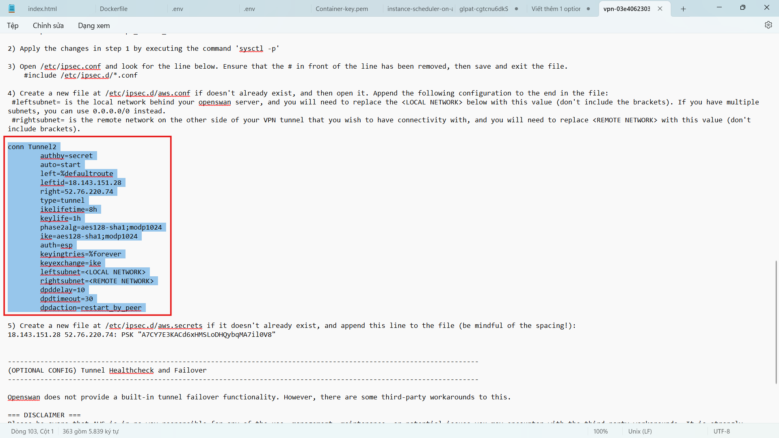
Task: Click the keyingtries=%forever line
Action: coord(81,254)
